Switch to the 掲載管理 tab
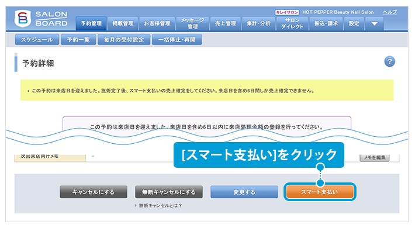 [x=123, y=23]
